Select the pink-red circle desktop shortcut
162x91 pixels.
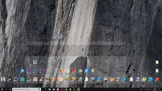tap(106, 79)
